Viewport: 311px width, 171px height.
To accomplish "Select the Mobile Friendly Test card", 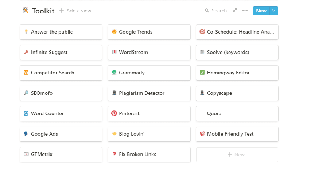I will pos(237,134).
